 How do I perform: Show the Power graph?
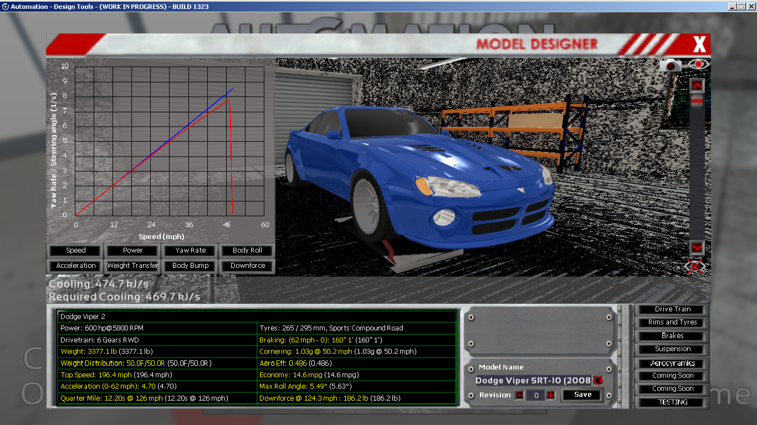[x=132, y=251]
